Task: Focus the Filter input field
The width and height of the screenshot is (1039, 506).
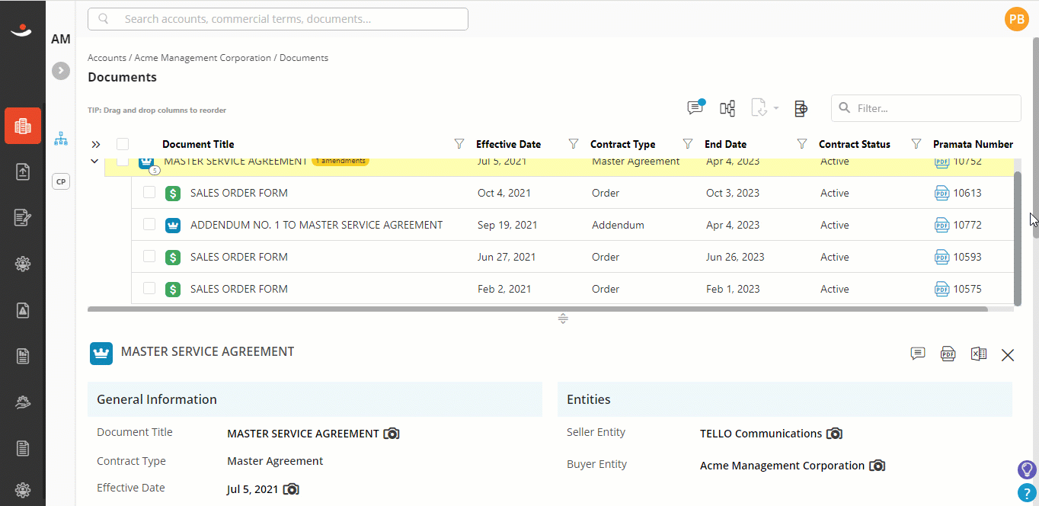Action: point(926,108)
